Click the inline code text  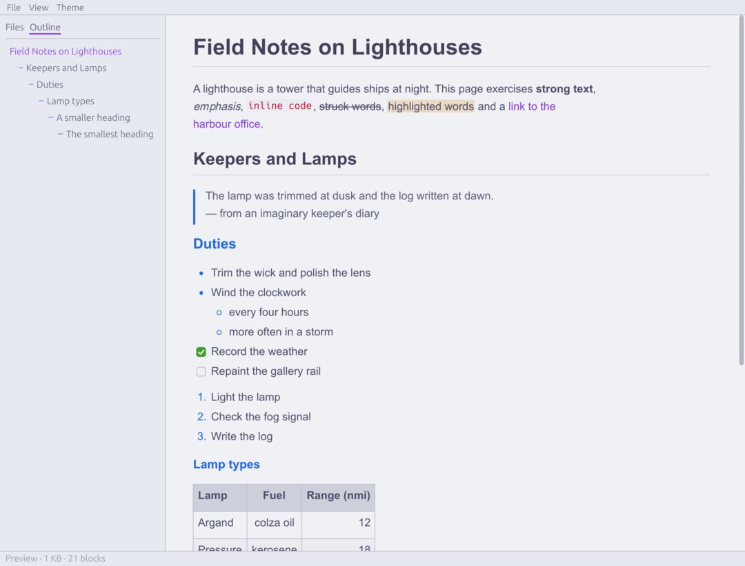tap(280, 106)
